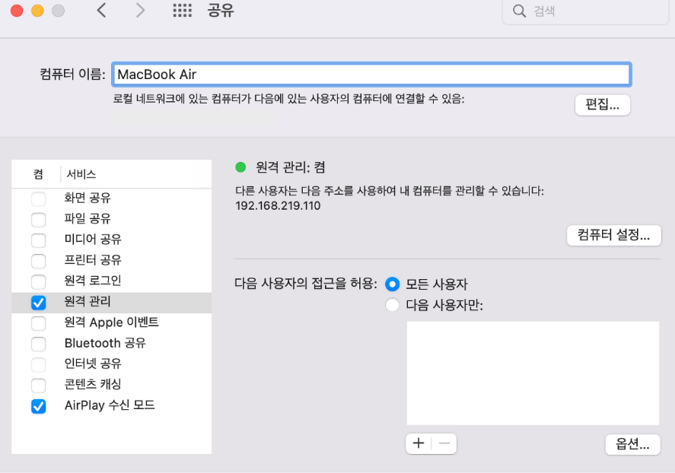Remove a user with the minus button
675x473 pixels.
click(x=444, y=443)
